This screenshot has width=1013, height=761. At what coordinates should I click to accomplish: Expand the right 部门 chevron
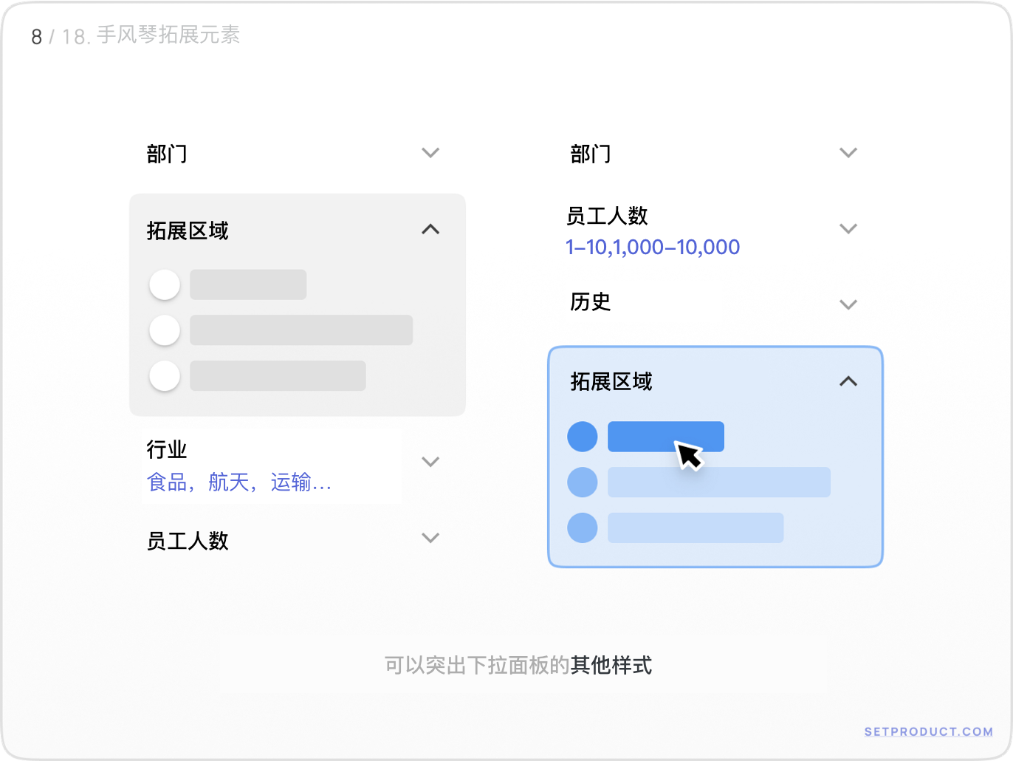[x=848, y=153]
